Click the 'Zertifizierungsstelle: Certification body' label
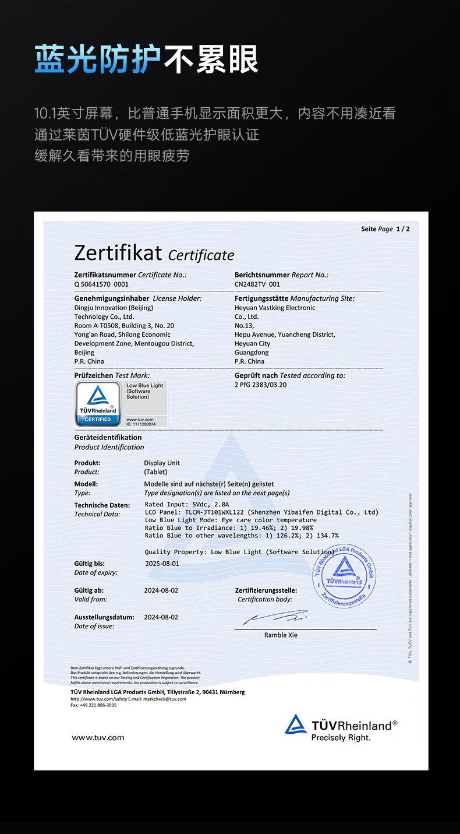 [266, 594]
